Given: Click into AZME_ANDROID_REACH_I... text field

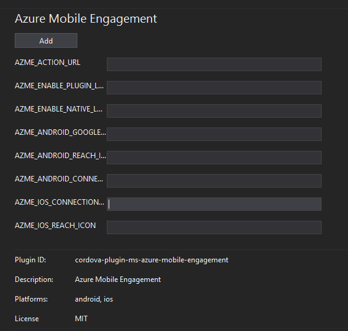Looking at the screenshot, I should click(214, 158).
